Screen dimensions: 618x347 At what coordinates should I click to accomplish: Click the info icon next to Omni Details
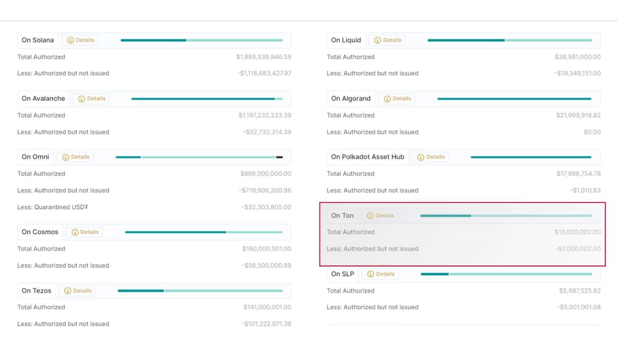click(65, 157)
